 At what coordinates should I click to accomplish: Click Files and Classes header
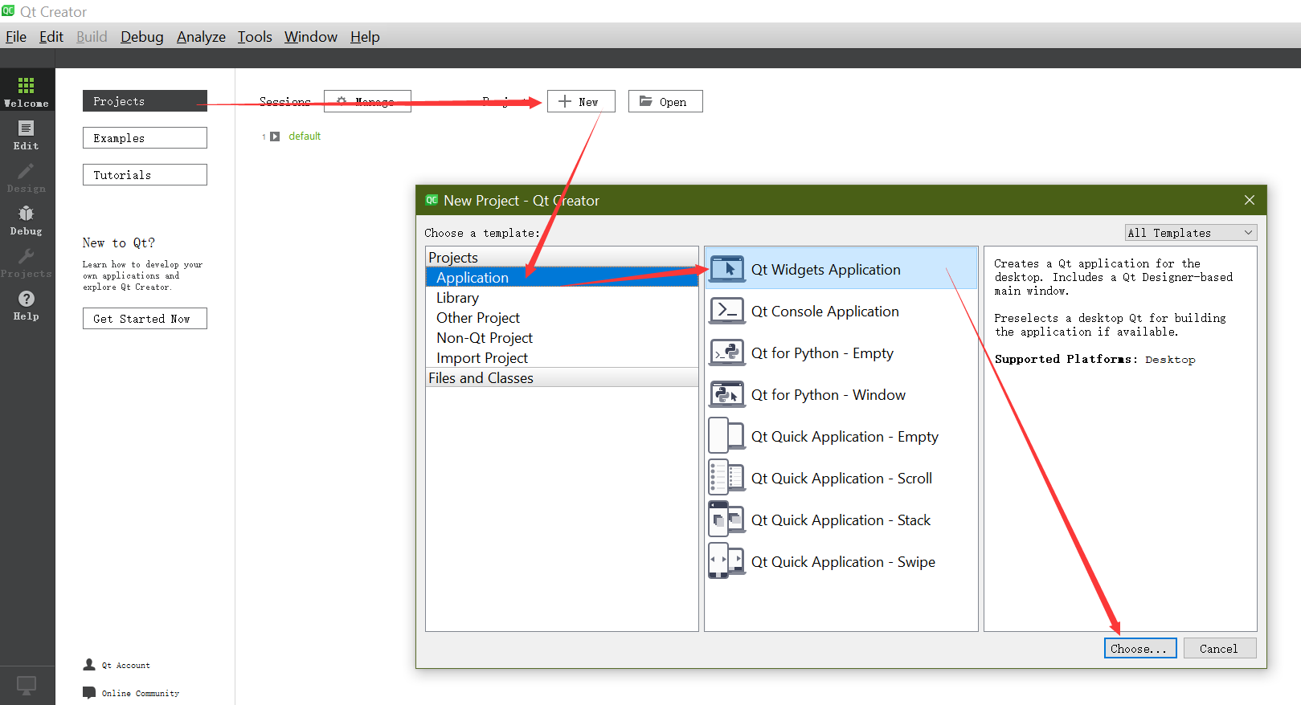pyautogui.click(x=562, y=377)
